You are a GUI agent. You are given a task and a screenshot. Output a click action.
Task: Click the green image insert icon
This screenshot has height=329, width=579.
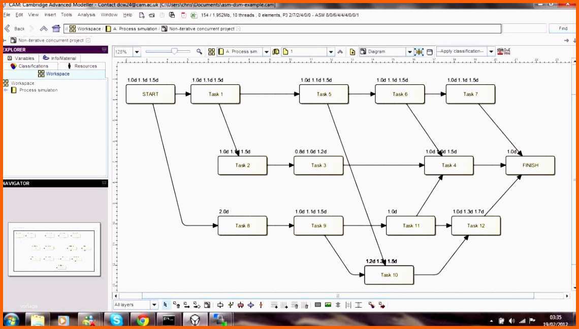[x=328, y=305]
